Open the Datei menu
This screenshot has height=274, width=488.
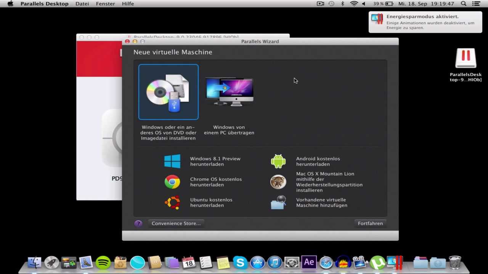click(82, 4)
